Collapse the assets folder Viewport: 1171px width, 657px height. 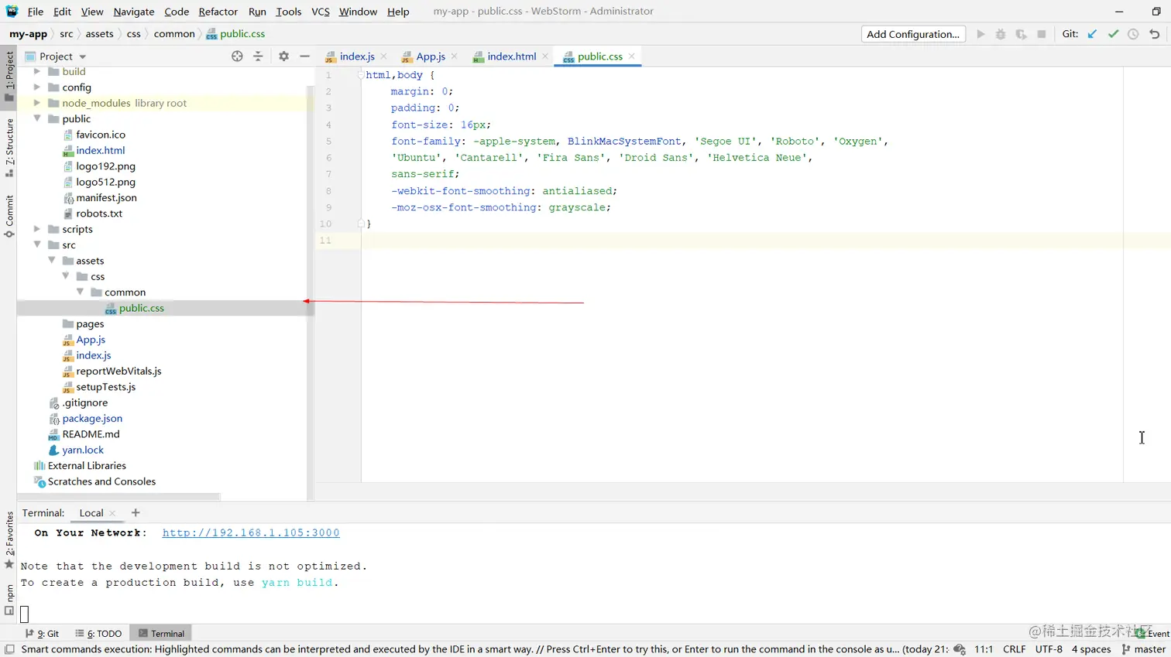[51, 260]
